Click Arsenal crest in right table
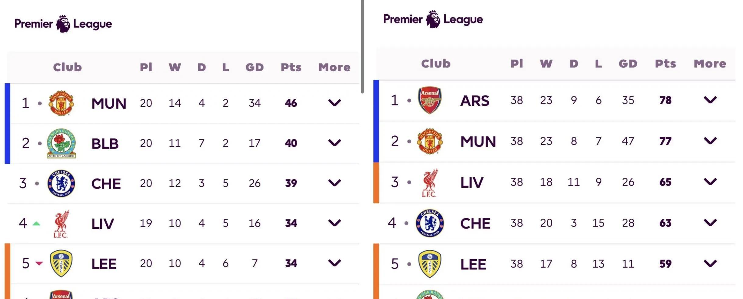Screen dimensions: 743x299 point(430,100)
